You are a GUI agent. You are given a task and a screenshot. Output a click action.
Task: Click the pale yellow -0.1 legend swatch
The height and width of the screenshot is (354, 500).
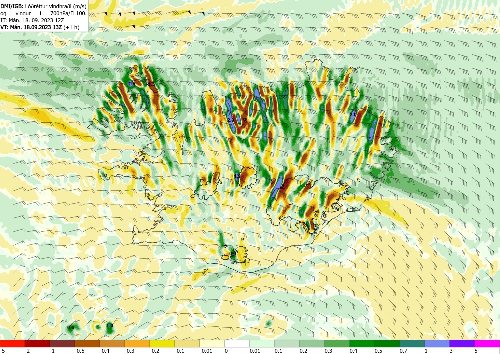(x=187, y=344)
